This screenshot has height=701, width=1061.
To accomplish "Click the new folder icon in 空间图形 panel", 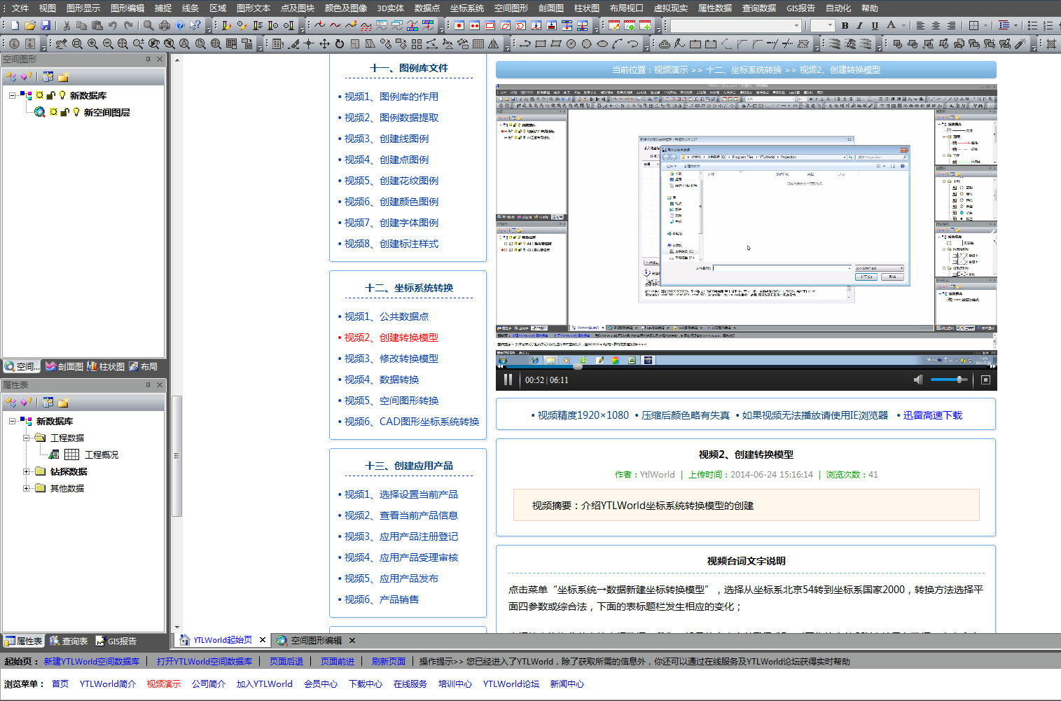I will [x=63, y=77].
